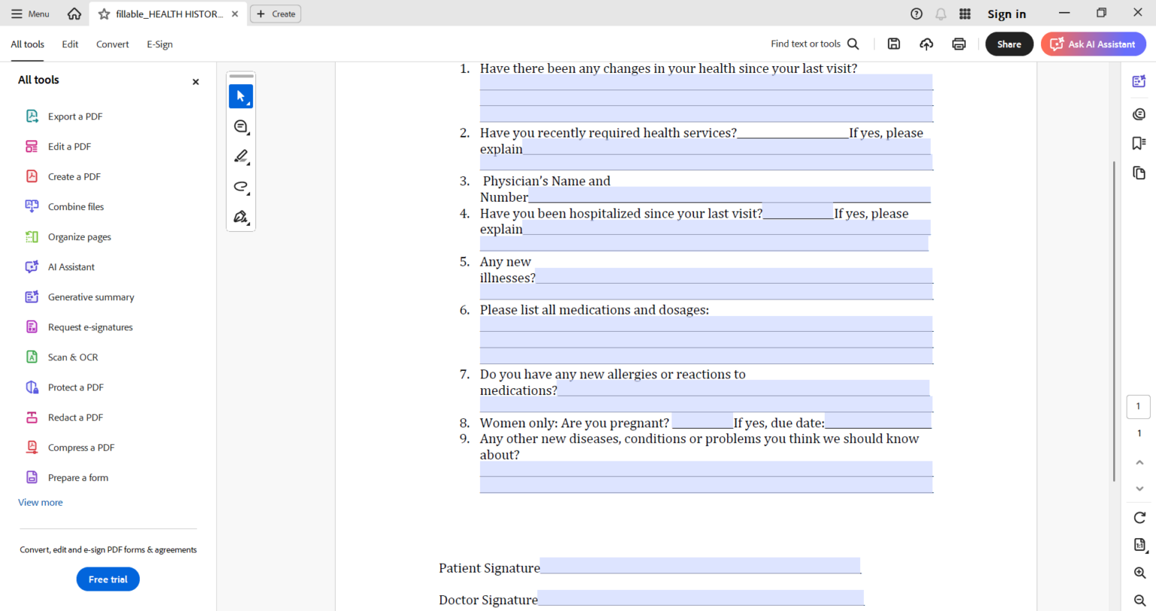Screen dimensions: 1156x611
Task: Open the Fill & Sign tool
Action: coord(240,217)
